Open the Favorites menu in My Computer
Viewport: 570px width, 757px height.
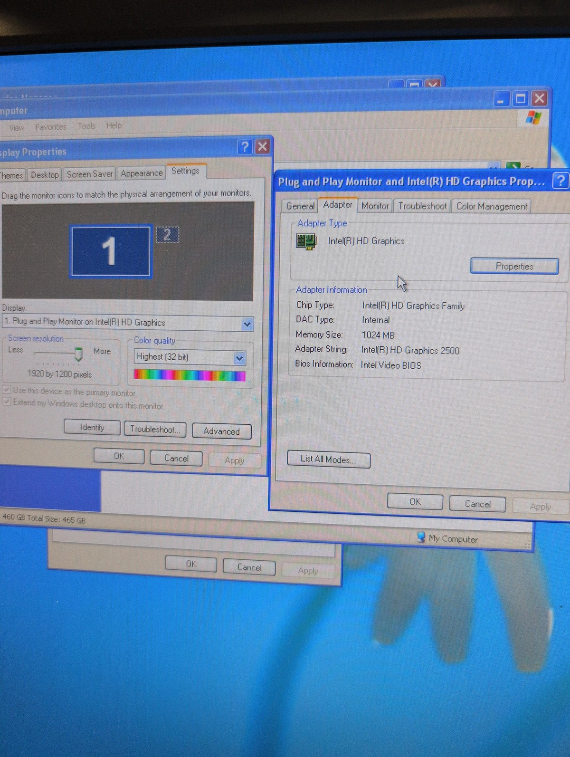point(51,127)
